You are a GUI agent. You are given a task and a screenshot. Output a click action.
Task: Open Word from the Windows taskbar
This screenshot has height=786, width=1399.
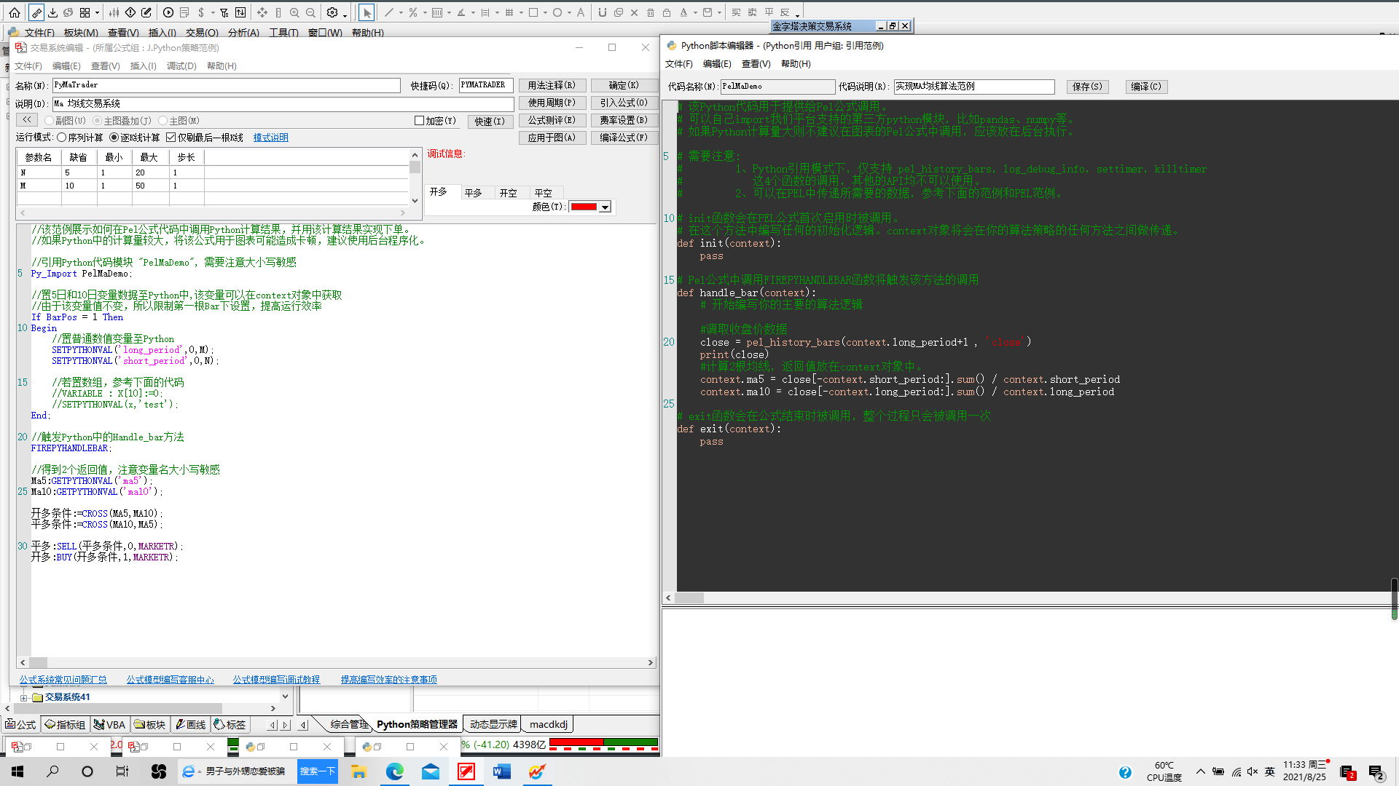click(501, 771)
